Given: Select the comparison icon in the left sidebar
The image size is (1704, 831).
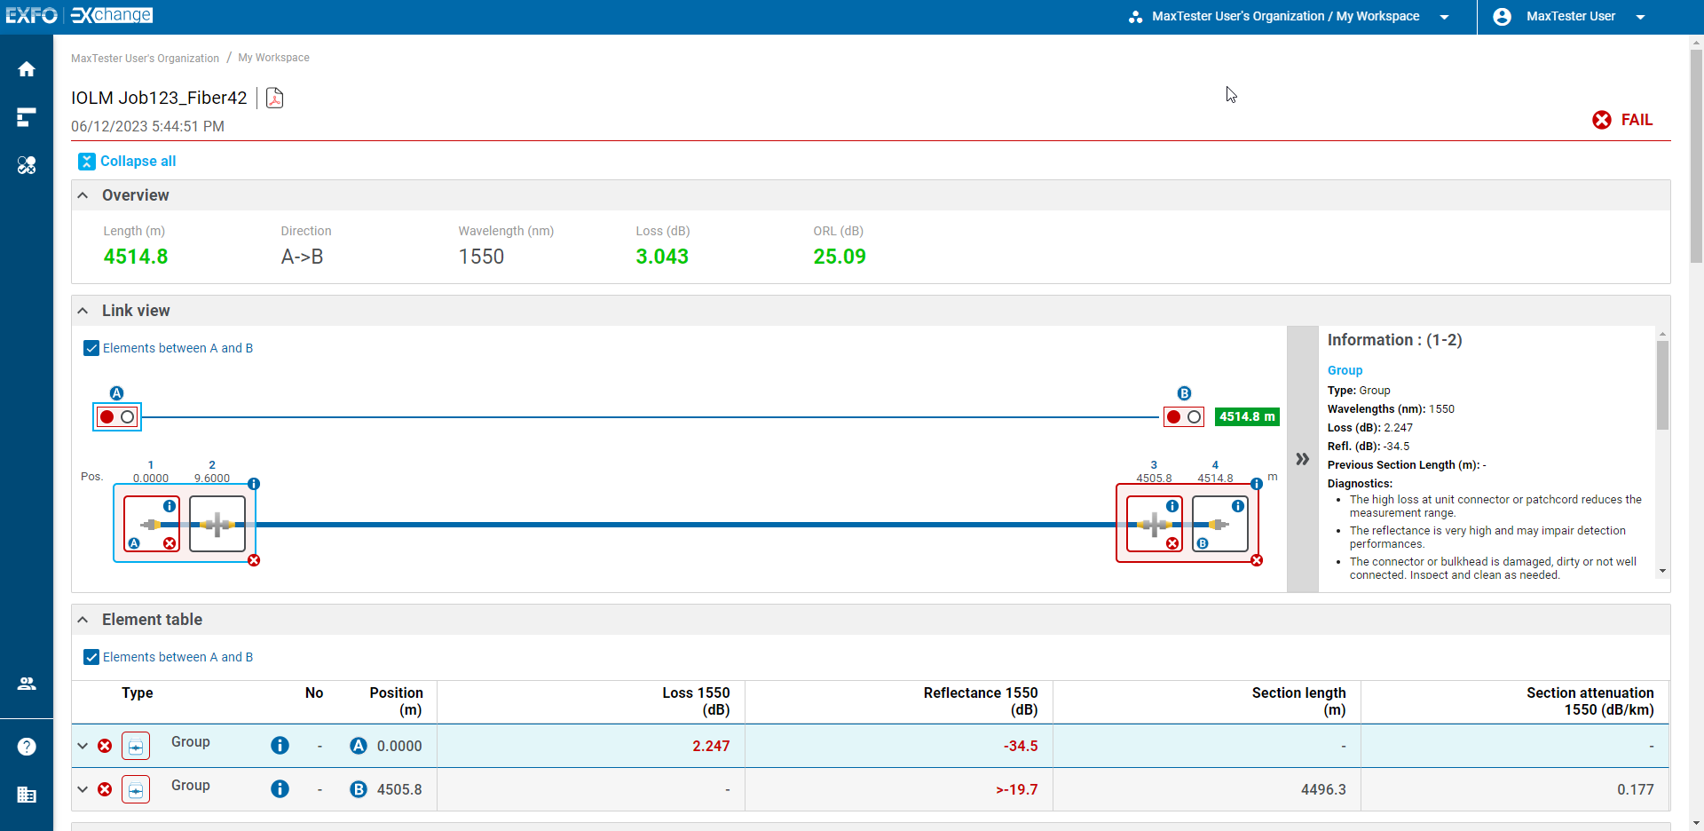Looking at the screenshot, I should tap(27, 165).
